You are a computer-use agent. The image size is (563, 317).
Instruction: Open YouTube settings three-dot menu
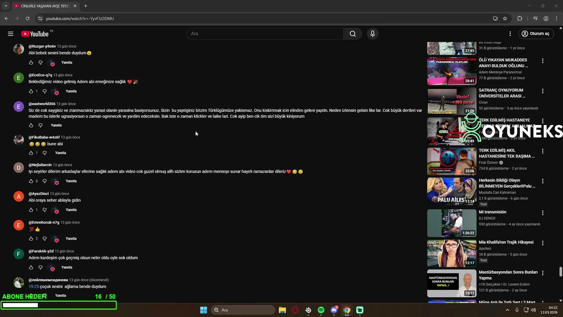(510, 33)
